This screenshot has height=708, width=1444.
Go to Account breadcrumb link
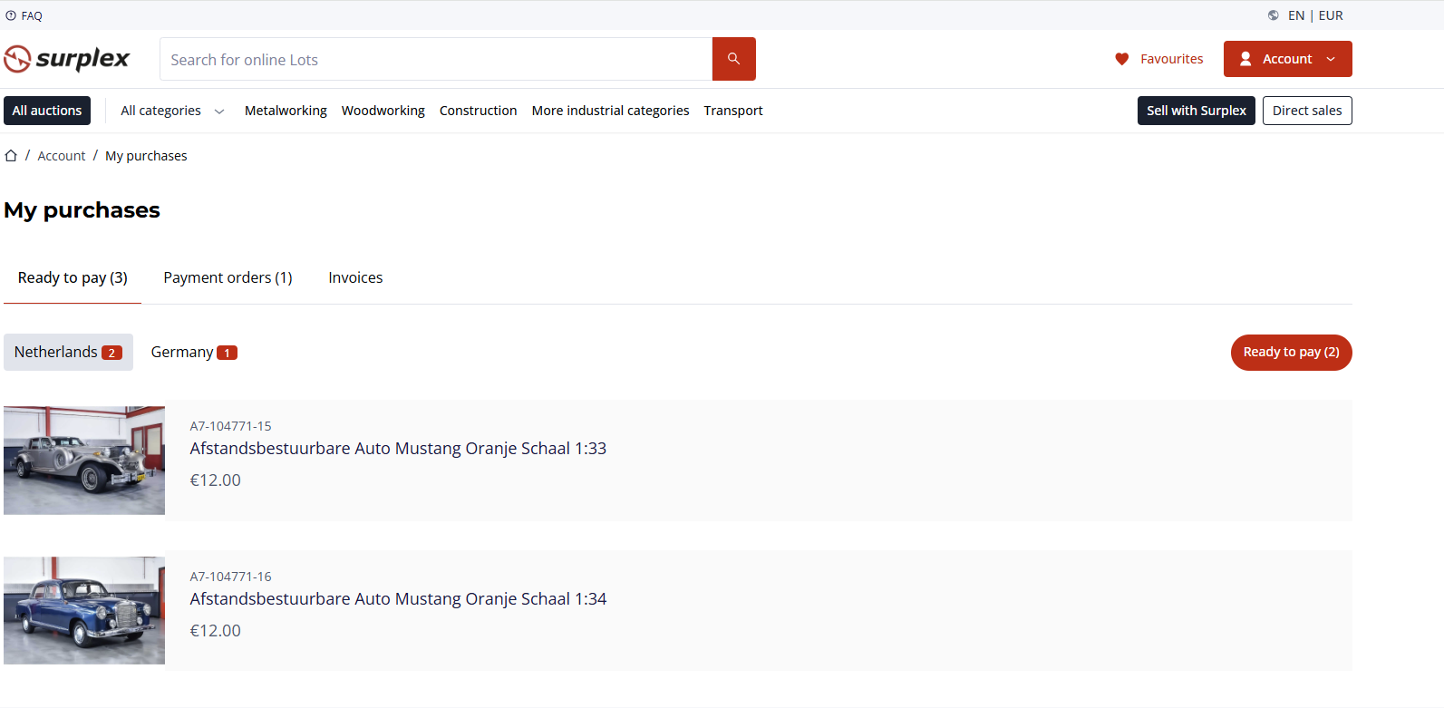click(62, 156)
